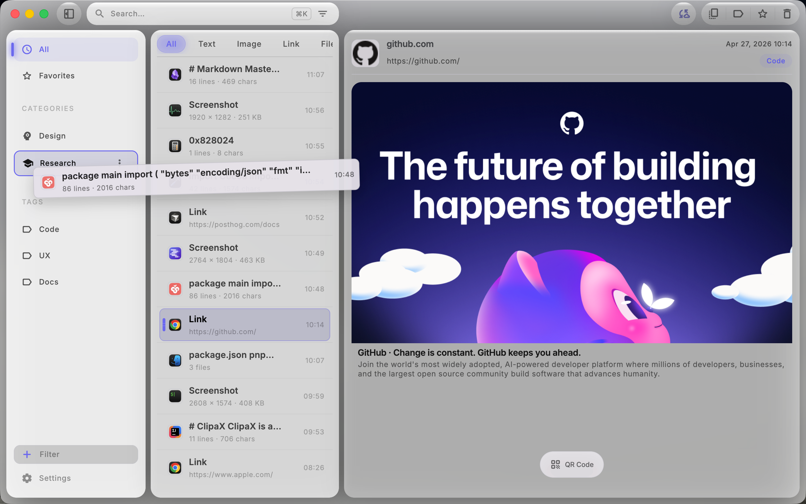Click the Filter add button

pyautogui.click(x=76, y=454)
